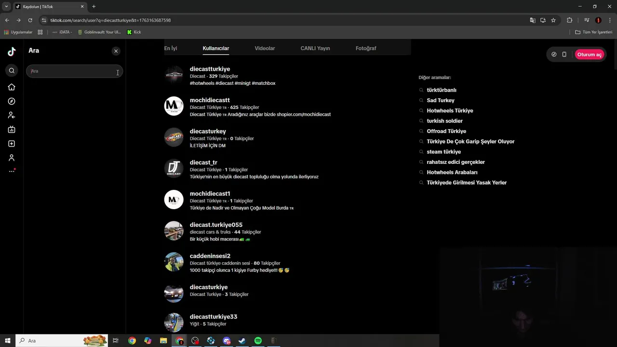Click the Get app phone icon
The width and height of the screenshot is (617, 347).
tap(564, 54)
